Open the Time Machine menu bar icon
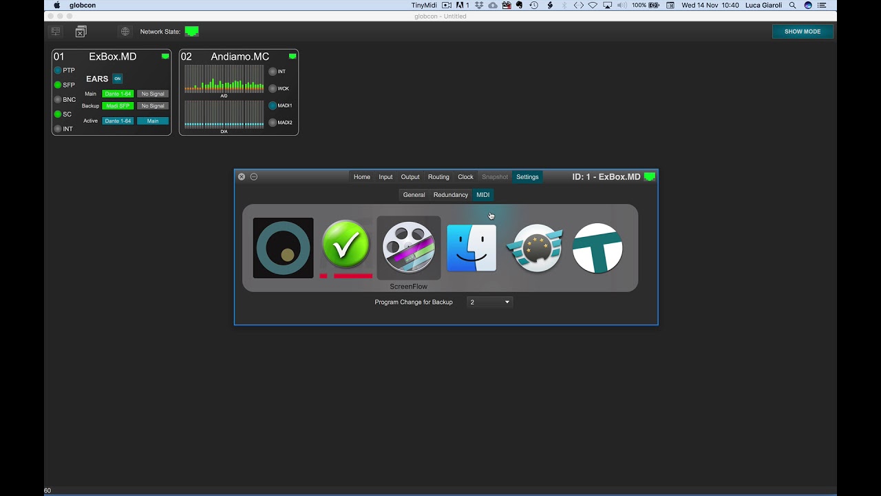This screenshot has width=881, height=496. click(x=533, y=5)
